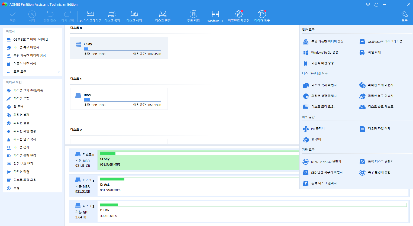
Task: Open the Windows 11 checker icon
Action: pyautogui.click(x=215, y=17)
